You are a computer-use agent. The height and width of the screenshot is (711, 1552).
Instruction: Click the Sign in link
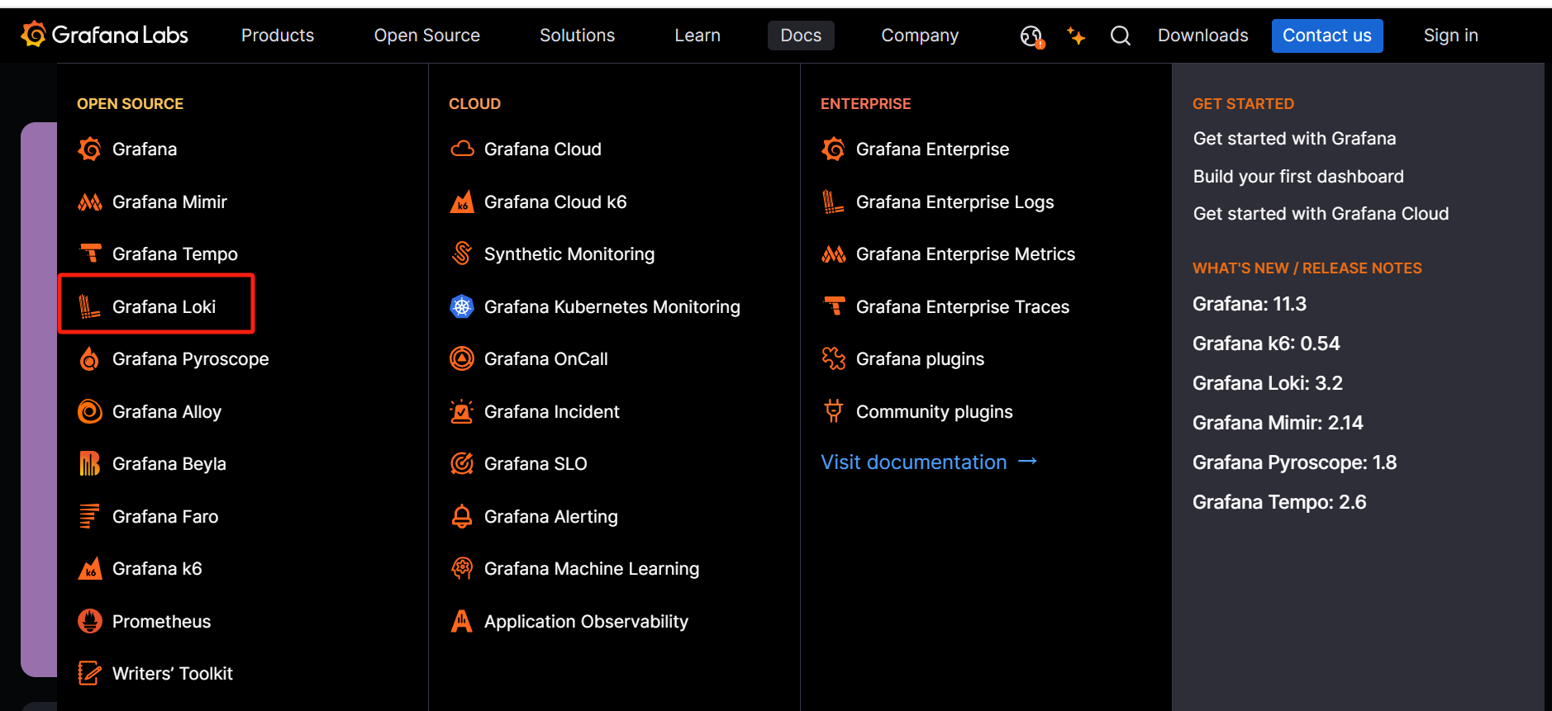click(1450, 36)
